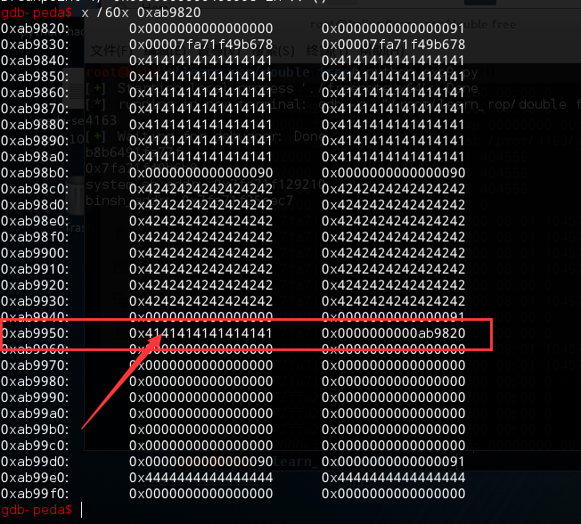
Task: Select first 0x4444444444444444 value in 0xab99e0 row
Action: coord(200,477)
